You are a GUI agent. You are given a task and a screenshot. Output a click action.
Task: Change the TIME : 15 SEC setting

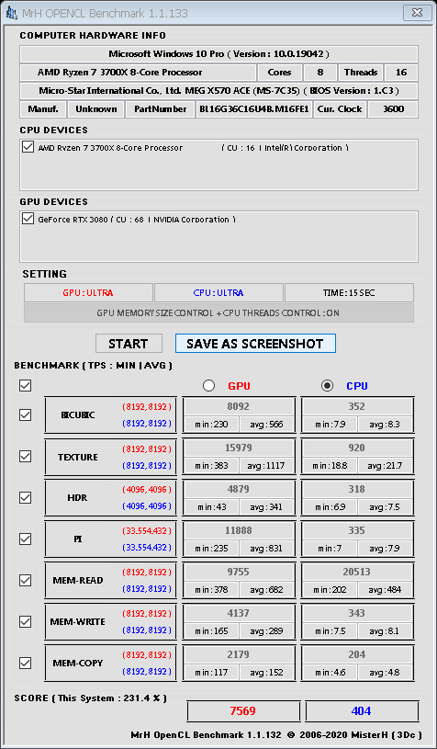pyautogui.click(x=349, y=293)
